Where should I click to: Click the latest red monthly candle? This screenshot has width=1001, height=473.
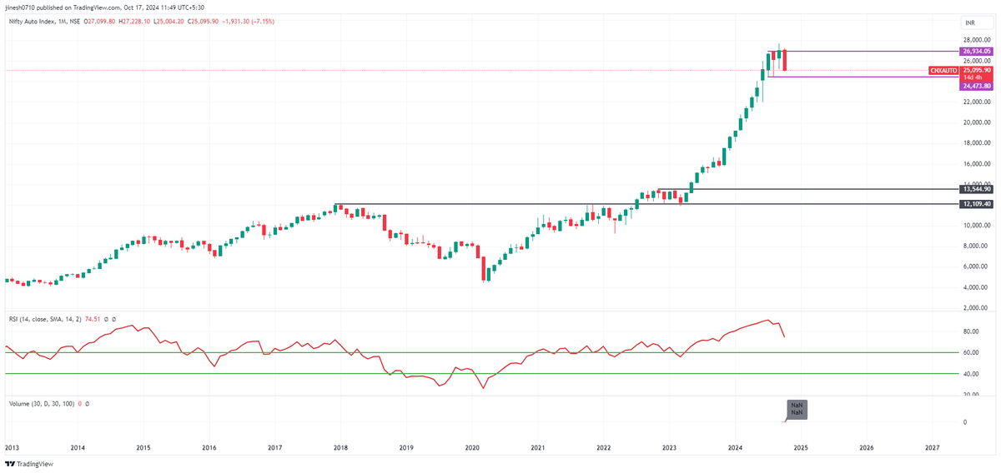pyautogui.click(x=785, y=59)
